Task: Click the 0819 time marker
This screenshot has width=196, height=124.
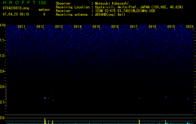Action: [171, 27]
